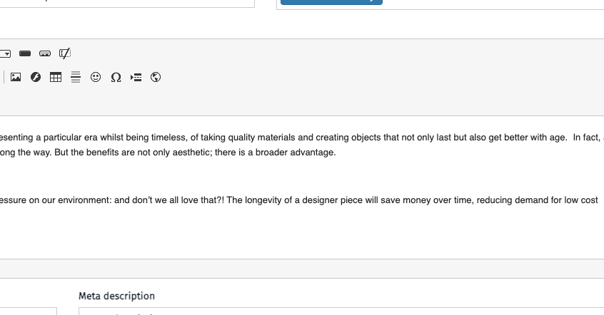Screen dimensions: 604x315
Task: Open the smiley emoticon picker
Action: 96,77
